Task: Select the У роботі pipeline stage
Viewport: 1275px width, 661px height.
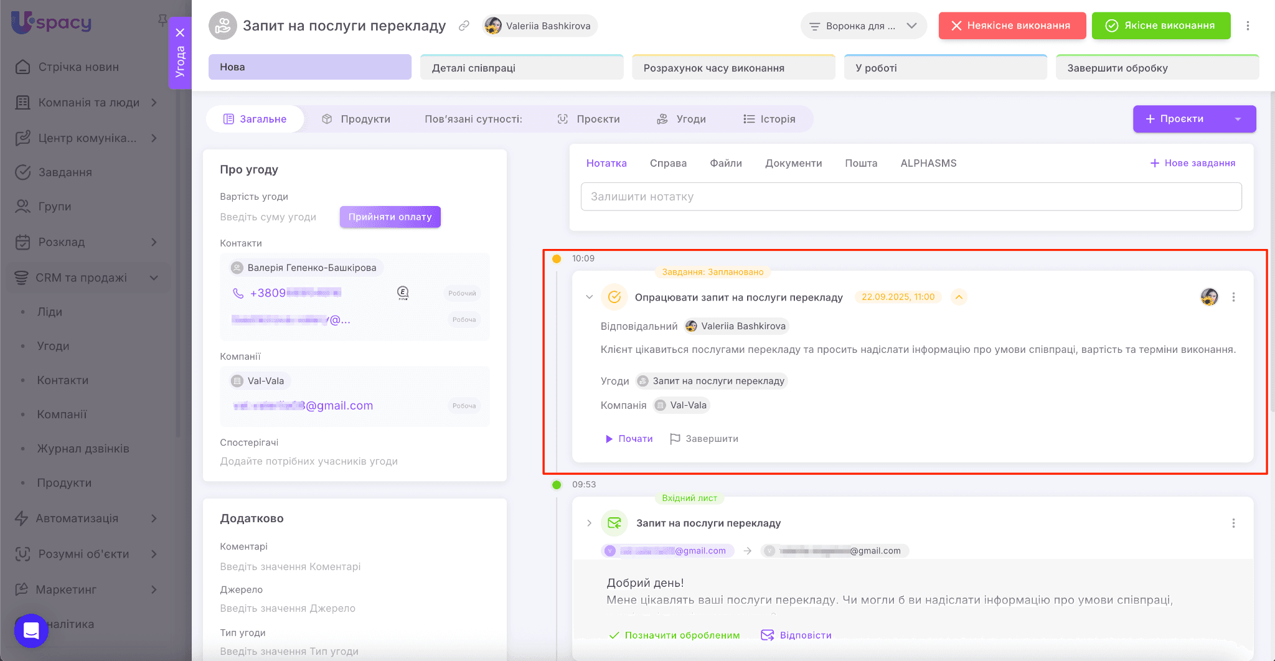Action: tap(945, 68)
